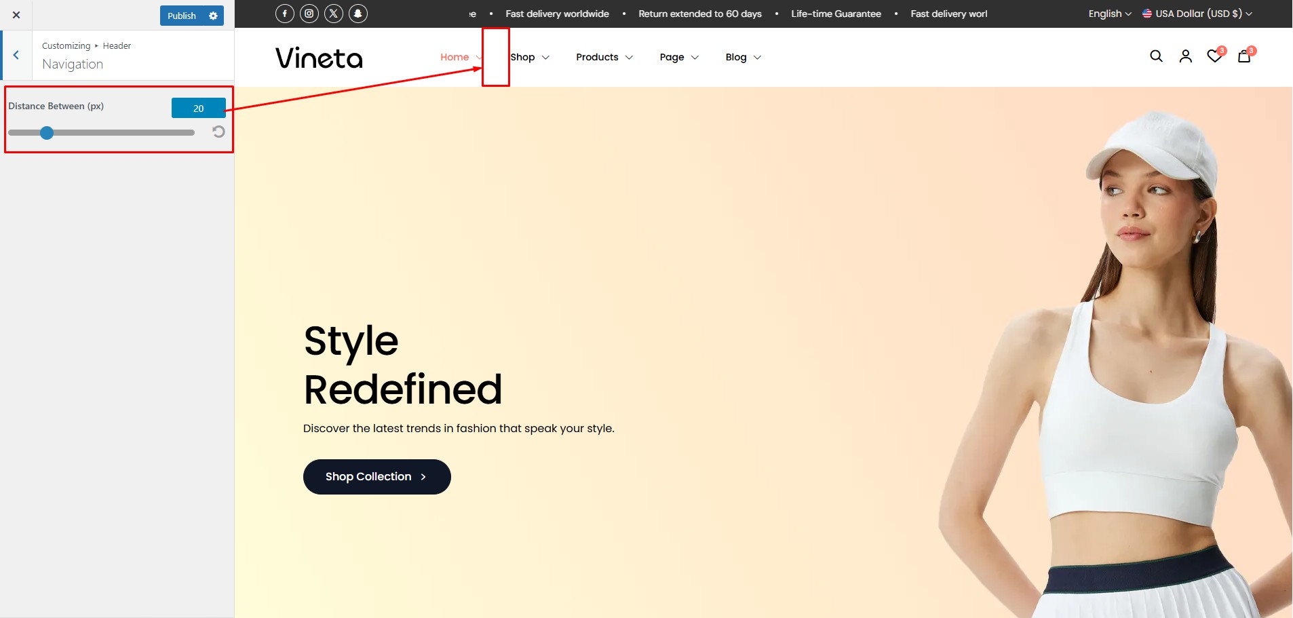Open the Blog menu

point(736,57)
